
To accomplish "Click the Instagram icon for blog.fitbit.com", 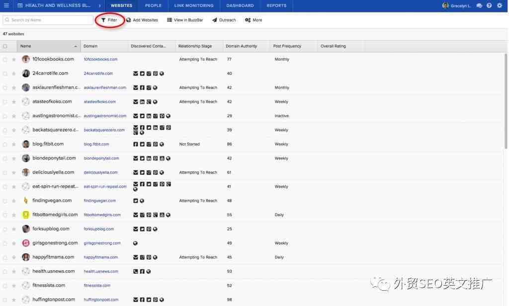I will tap(149, 144).
